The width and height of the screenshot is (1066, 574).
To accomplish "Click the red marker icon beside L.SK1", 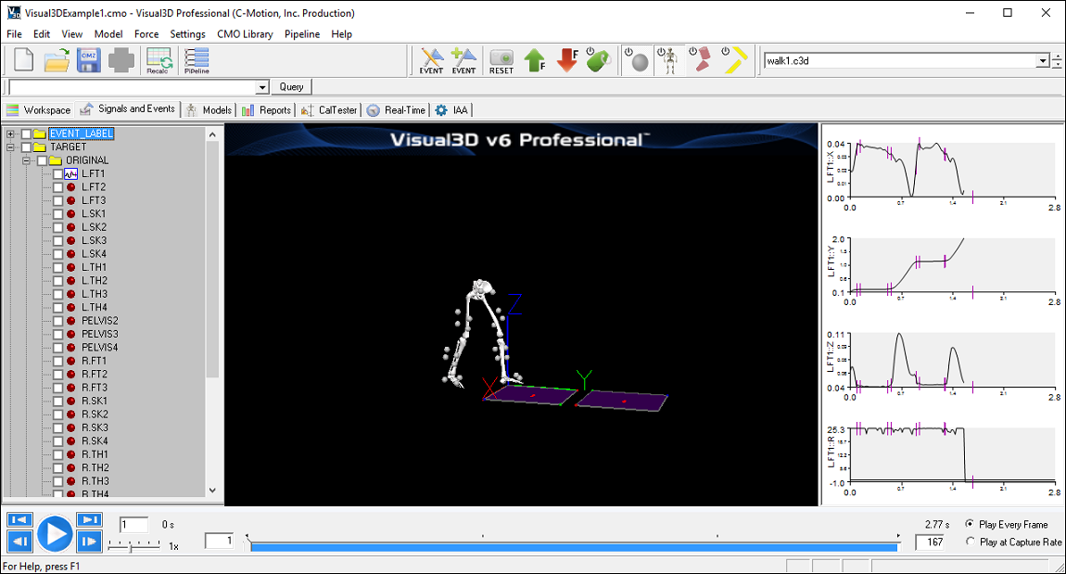I will tap(70, 213).
